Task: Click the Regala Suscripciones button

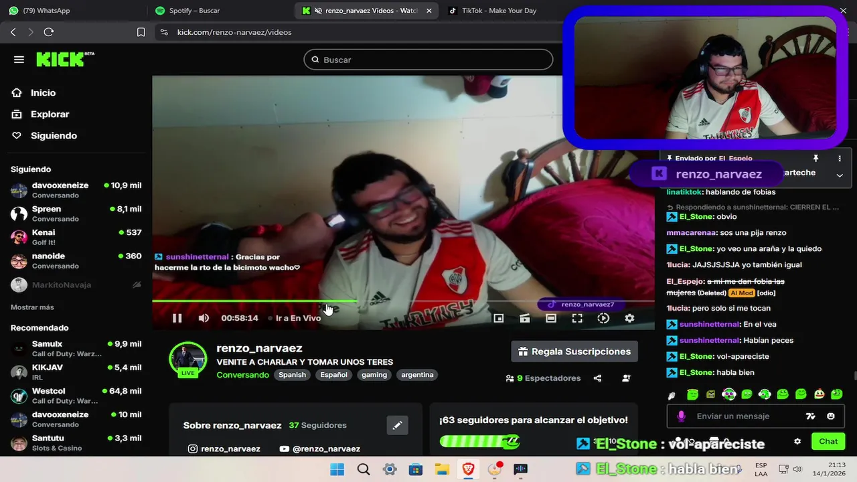Action: click(x=574, y=351)
